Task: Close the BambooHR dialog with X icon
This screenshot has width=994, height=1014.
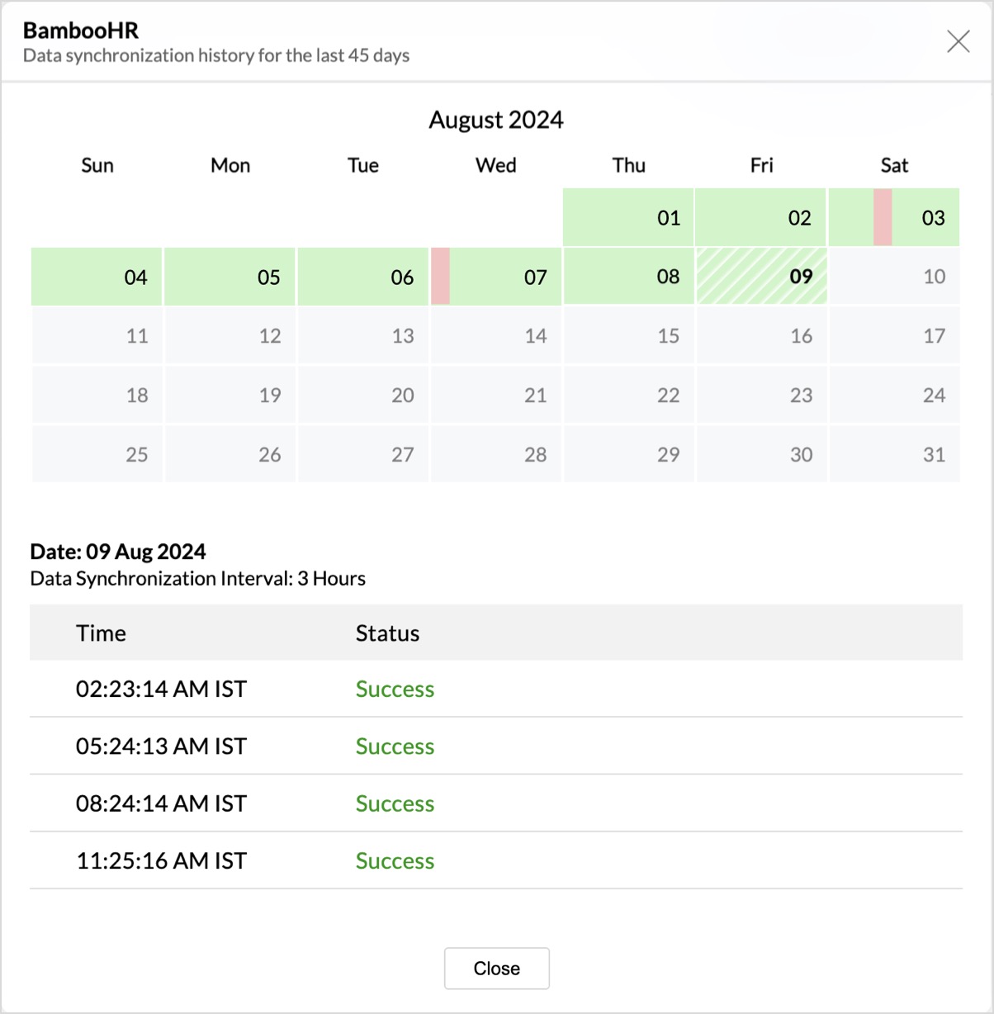Action: (958, 41)
